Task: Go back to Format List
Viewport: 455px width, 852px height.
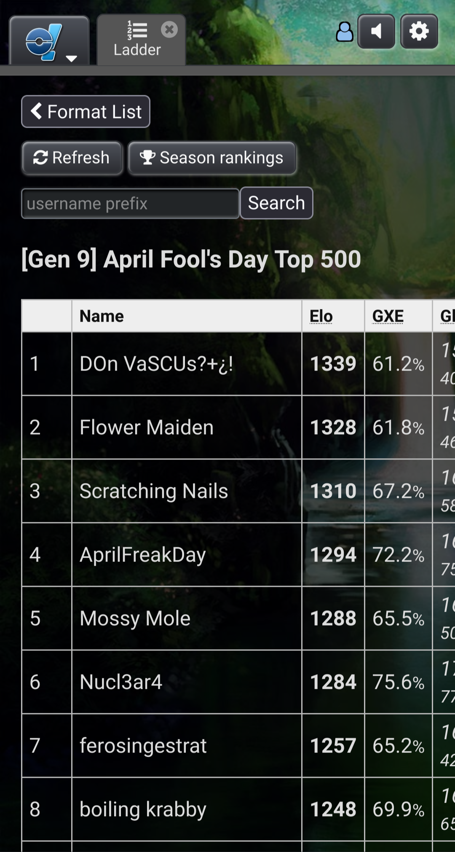Action: click(x=86, y=112)
